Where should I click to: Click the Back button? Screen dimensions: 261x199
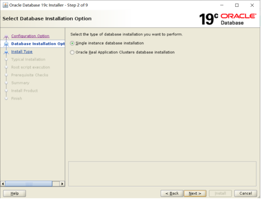point(172,193)
